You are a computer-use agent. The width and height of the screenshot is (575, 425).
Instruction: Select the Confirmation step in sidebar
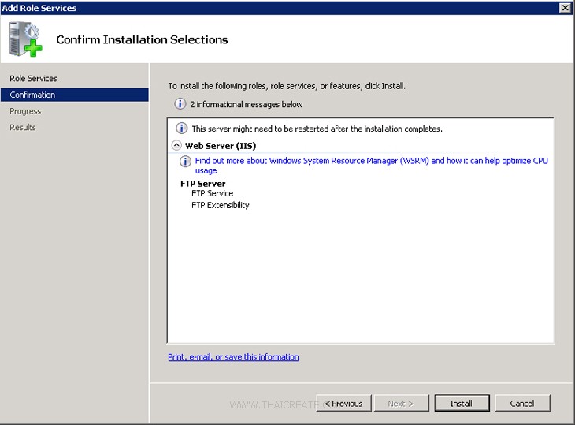[x=75, y=95]
